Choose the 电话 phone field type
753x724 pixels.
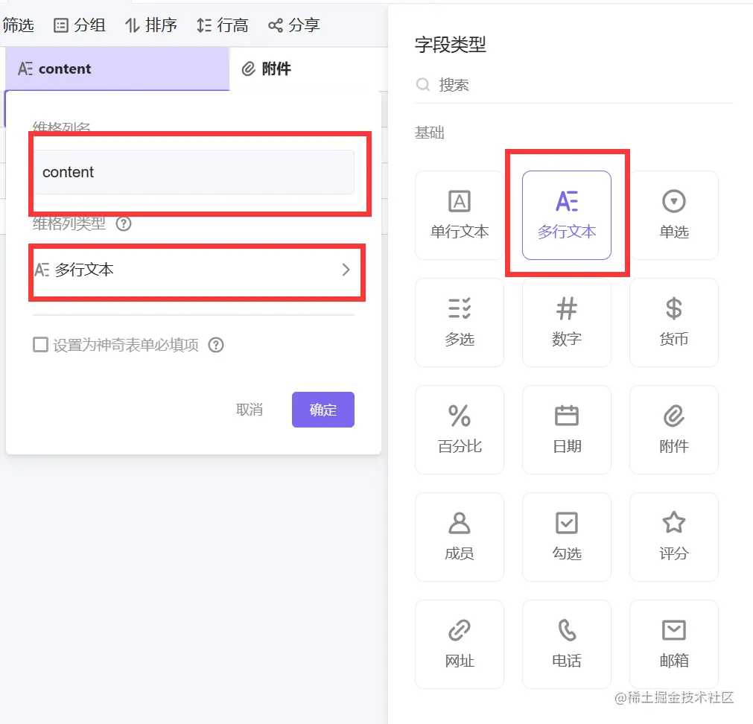[567, 644]
